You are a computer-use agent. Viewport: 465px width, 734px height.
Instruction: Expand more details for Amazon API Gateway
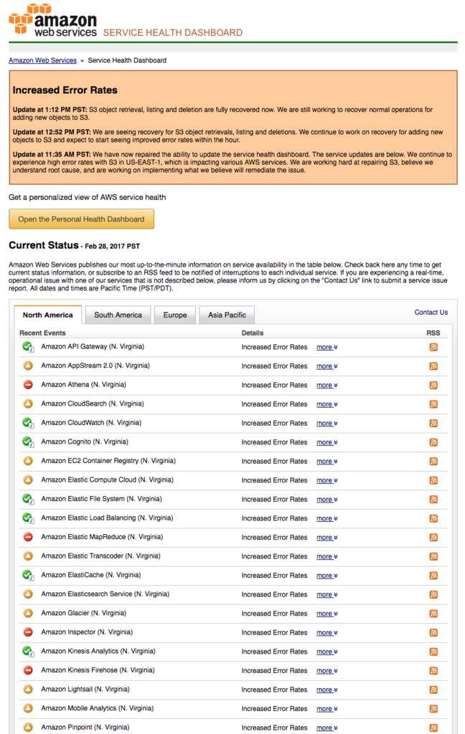[x=327, y=348]
